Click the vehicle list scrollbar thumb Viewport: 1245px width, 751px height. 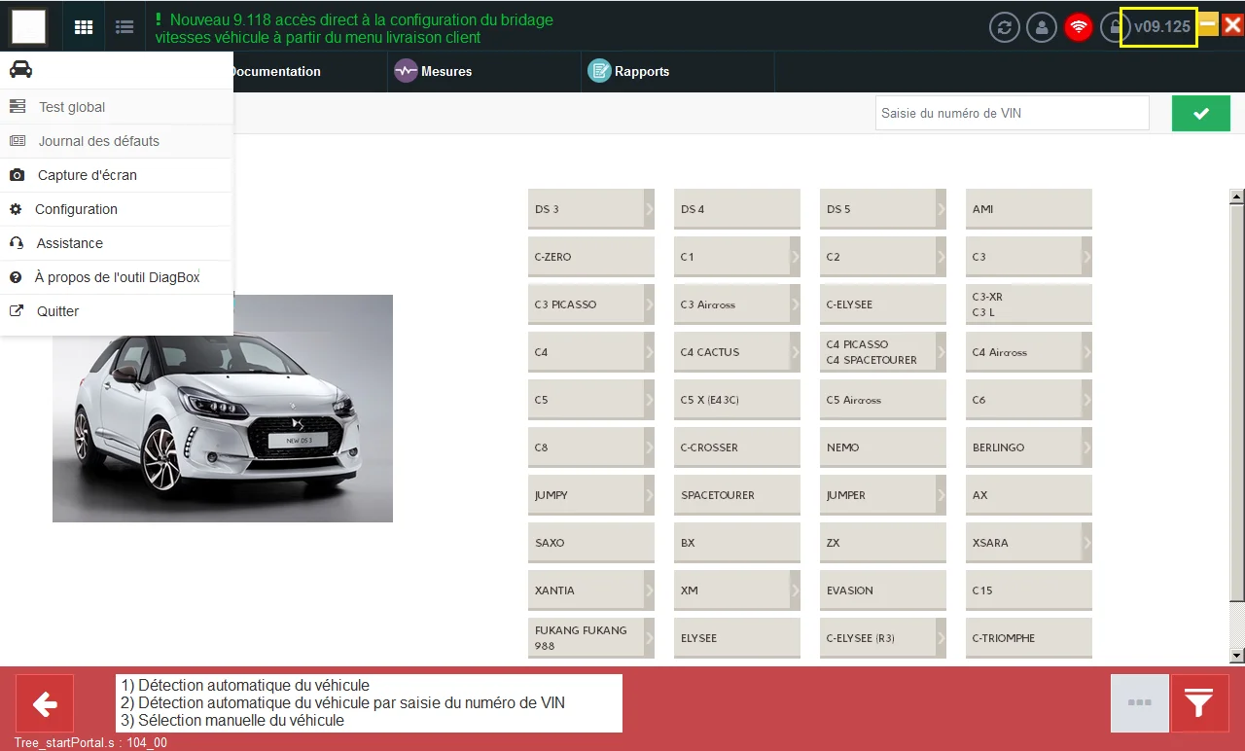(x=1237, y=403)
